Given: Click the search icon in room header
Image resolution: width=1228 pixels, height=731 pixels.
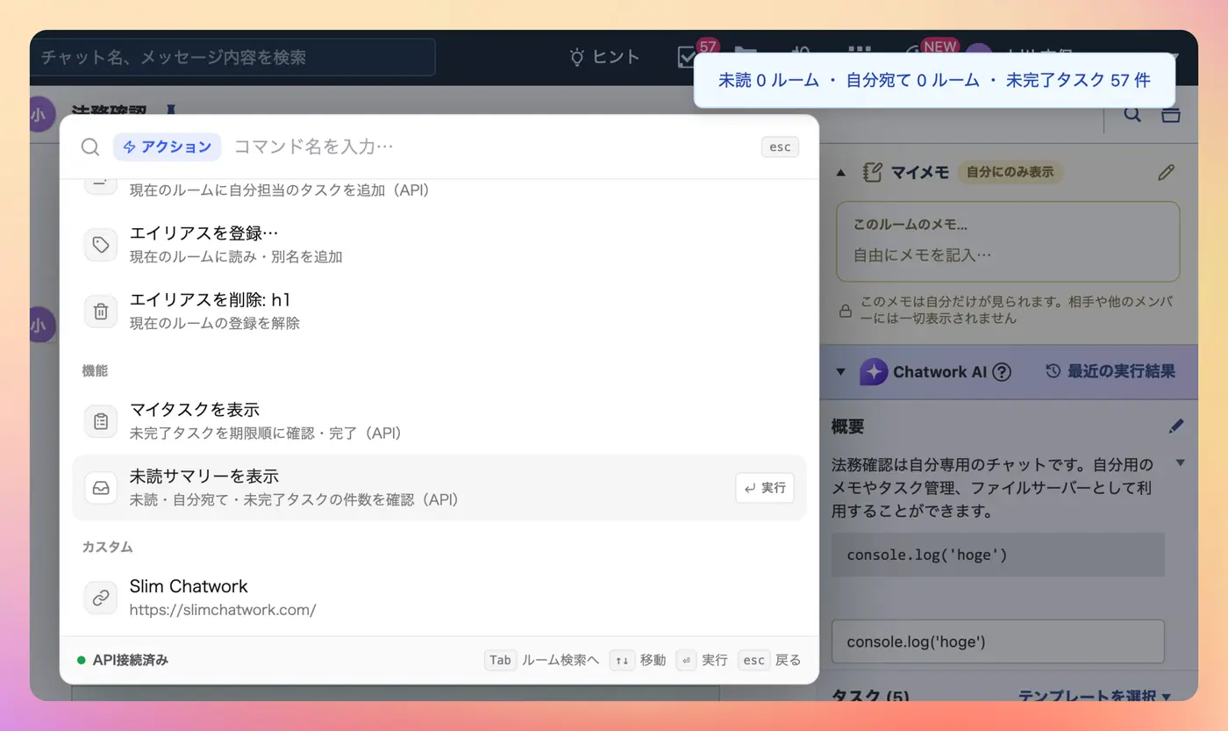Looking at the screenshot, I should [x=1132, y=114].
